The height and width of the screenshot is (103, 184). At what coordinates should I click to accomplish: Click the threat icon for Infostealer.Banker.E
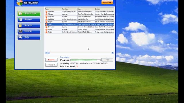(46, 22)
